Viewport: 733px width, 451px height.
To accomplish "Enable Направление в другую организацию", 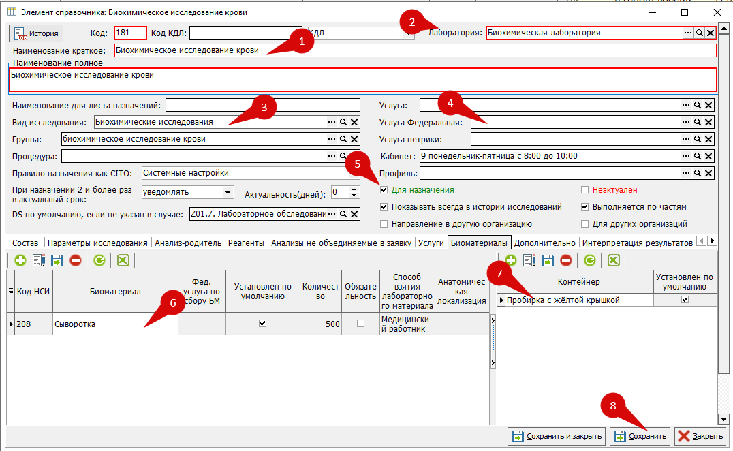I will click(x=384, y=224).
